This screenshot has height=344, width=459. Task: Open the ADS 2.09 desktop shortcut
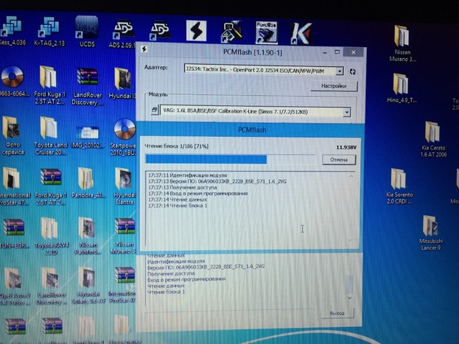click(122, 31)
